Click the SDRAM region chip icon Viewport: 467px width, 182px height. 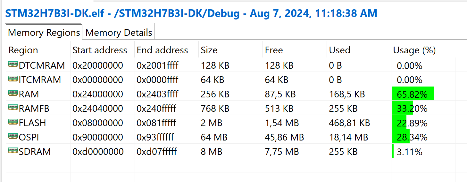13,151
